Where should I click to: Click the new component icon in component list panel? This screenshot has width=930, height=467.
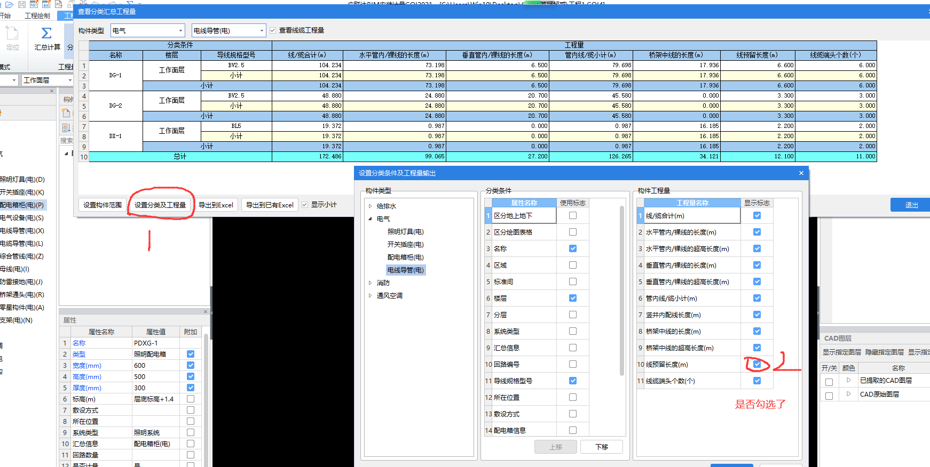(66, 113)
